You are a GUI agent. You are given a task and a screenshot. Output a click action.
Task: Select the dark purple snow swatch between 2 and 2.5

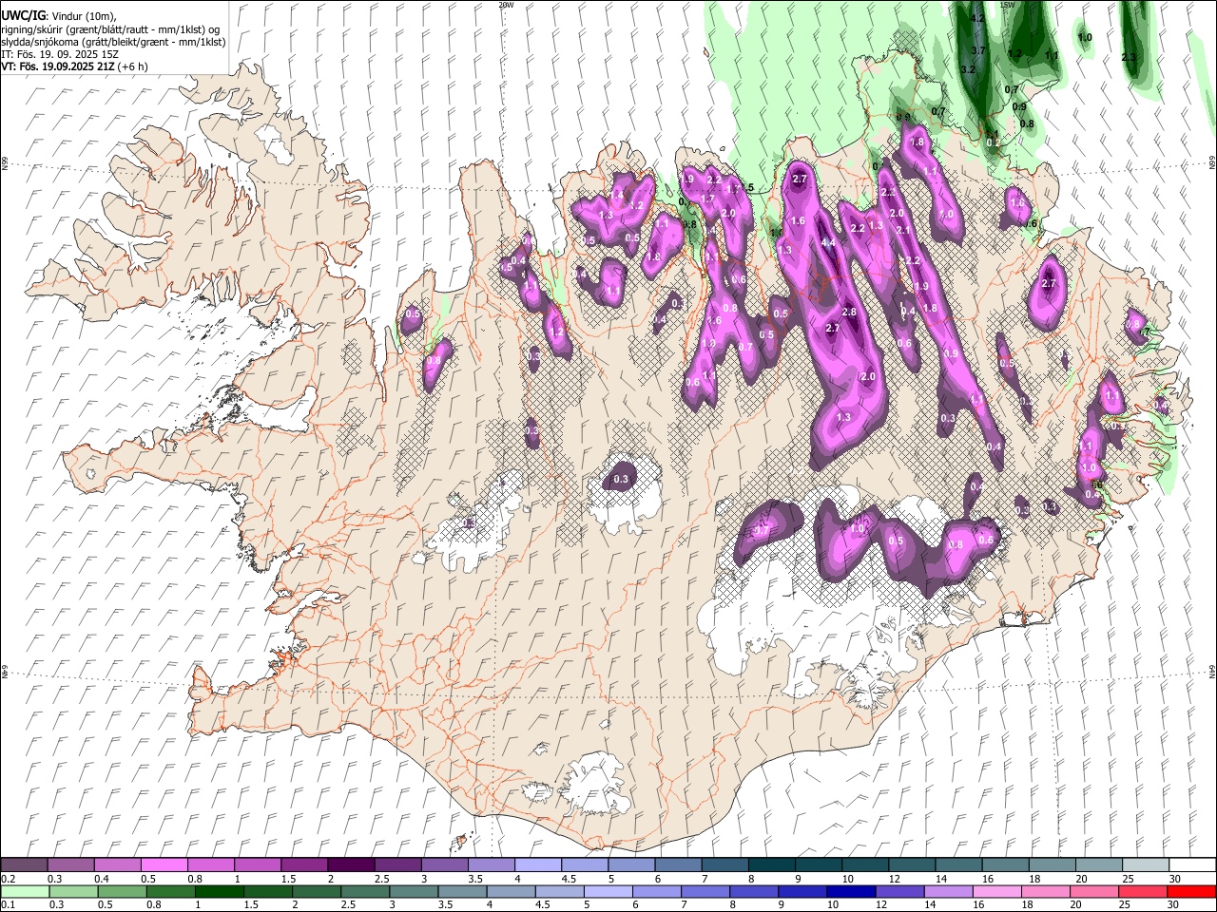(351, 865)
